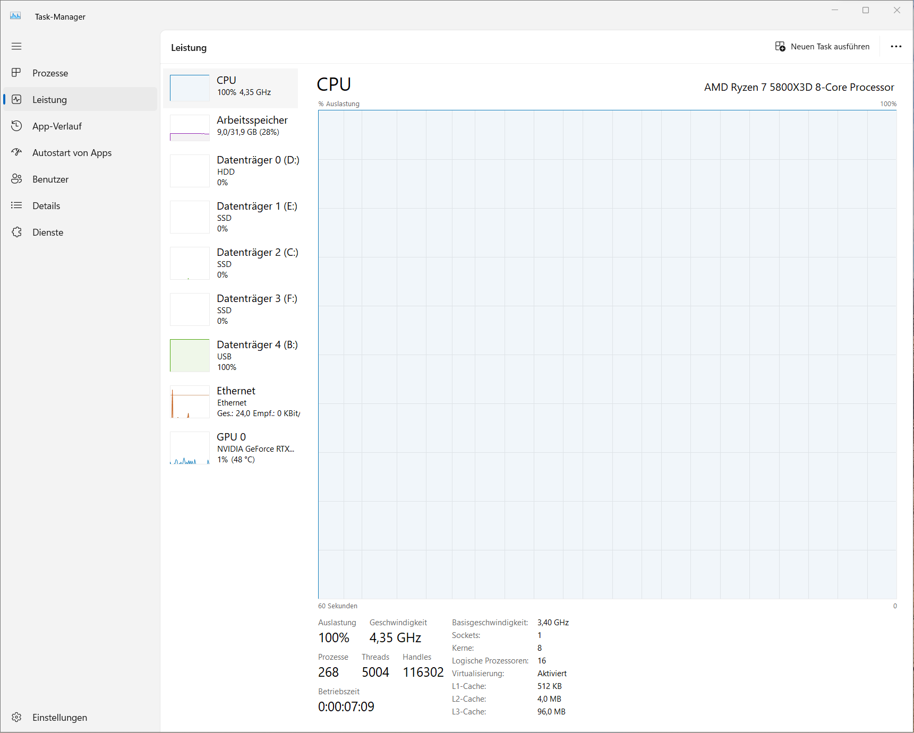The image size is (914, 733).
Task: Click the 'Aktiviert' Virtualisierung value
Action: [552, 674]
